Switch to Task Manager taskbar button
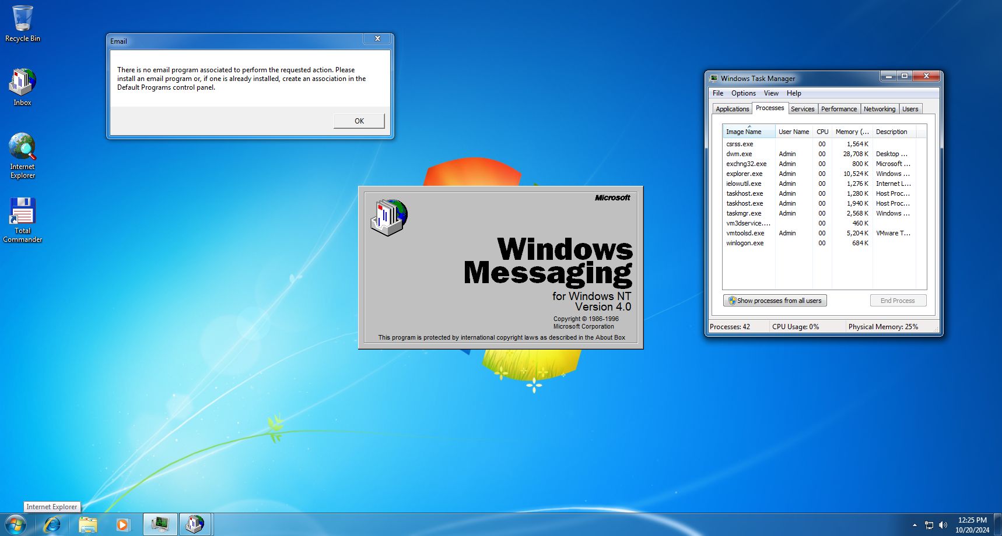This screenshot has height=536, width=1002. tap(160, 524)
